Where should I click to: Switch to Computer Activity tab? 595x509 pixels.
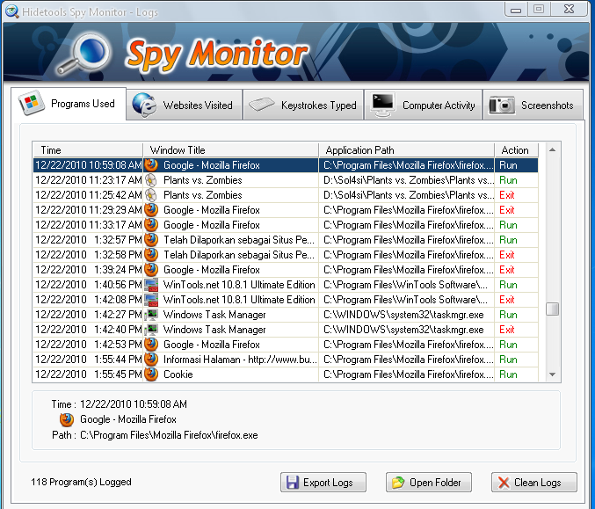pos(423,105)
